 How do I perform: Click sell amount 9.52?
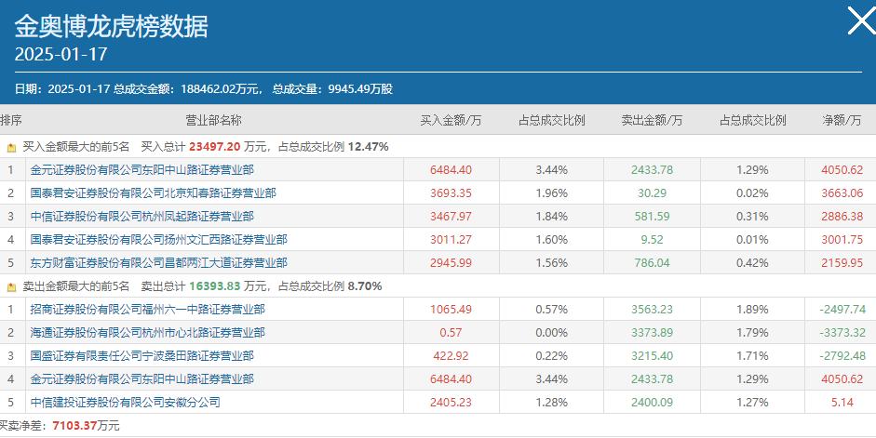pos(652,240)
